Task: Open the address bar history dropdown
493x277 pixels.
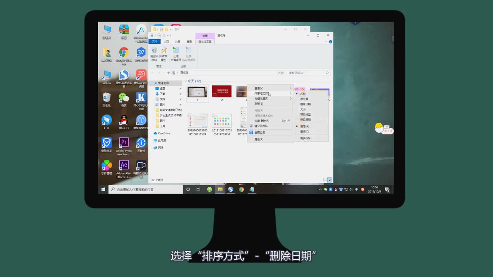Action: pos(278,73)
